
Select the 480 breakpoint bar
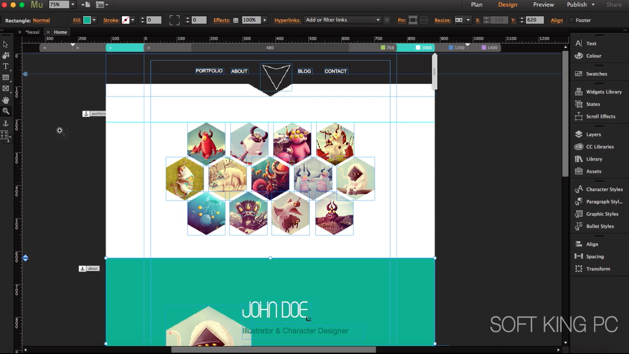coord(270,47)
